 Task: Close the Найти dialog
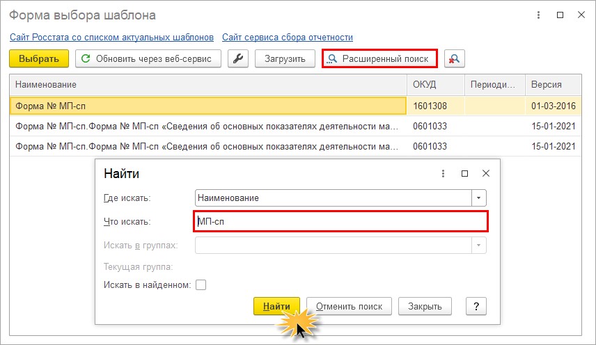click(x=486, y=173)
